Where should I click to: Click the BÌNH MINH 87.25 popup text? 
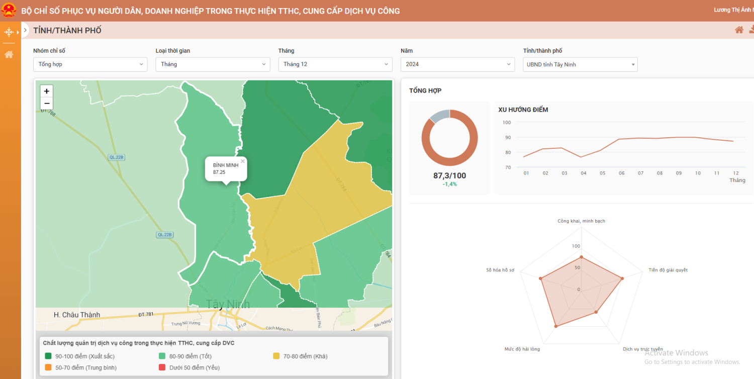(226, 168)
